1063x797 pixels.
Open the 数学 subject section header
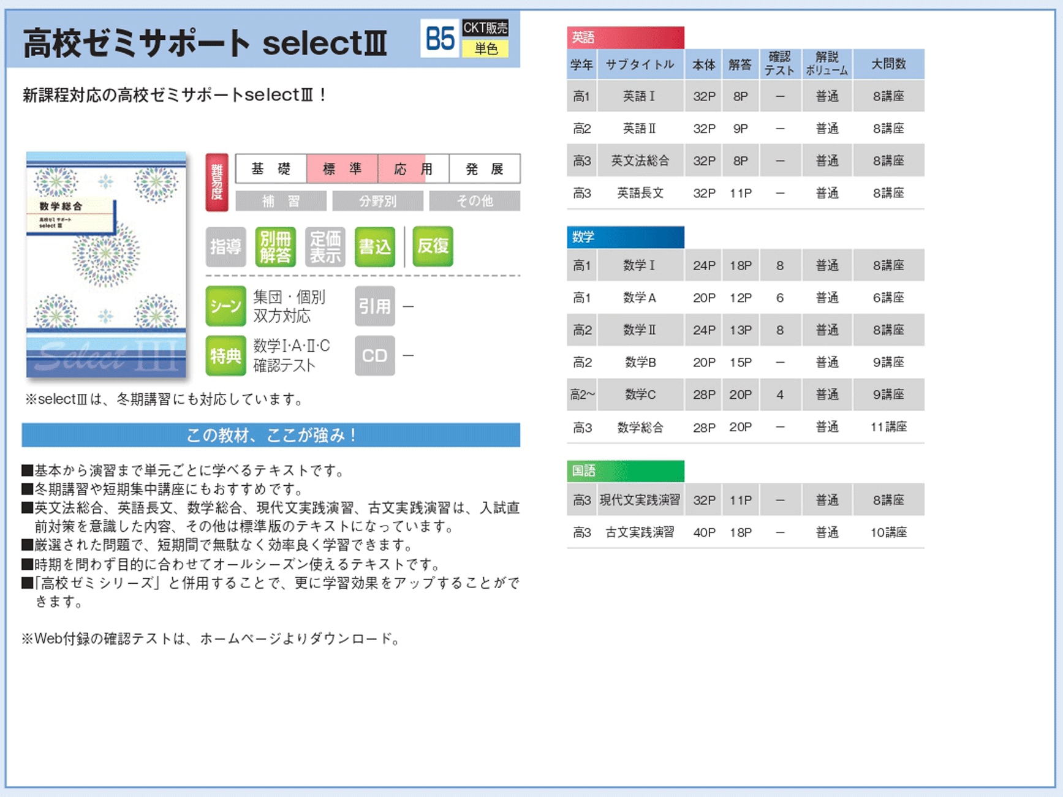[x=625, y=237]
